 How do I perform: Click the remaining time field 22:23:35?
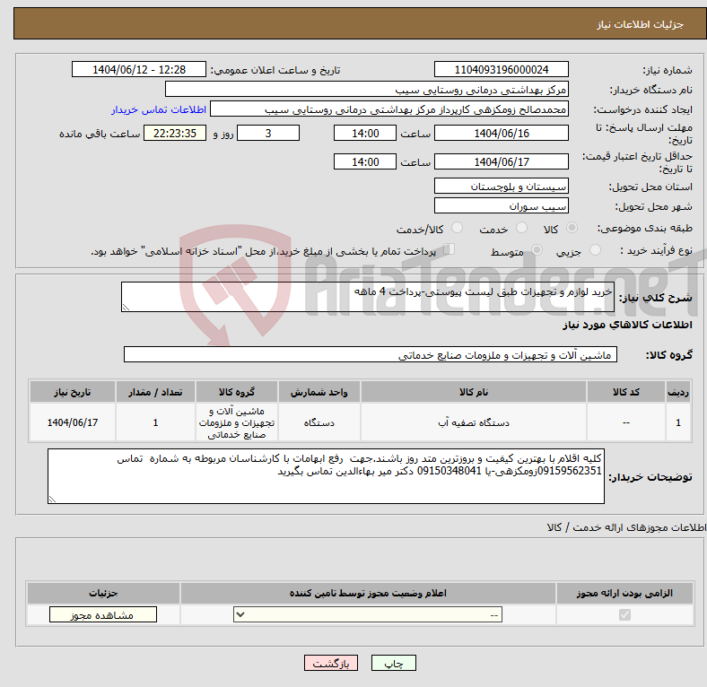click(175, 133)
